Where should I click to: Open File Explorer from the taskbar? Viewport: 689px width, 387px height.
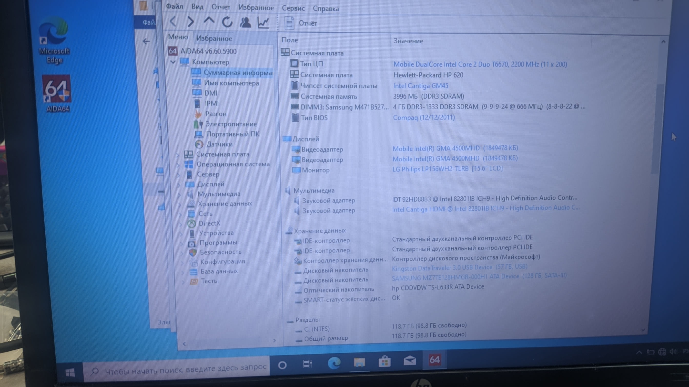tap(359, 362)
